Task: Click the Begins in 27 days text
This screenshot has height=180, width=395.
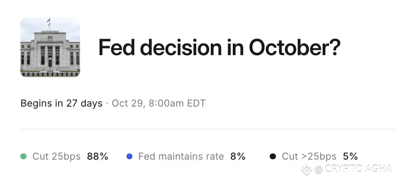Action: [61, 103]
